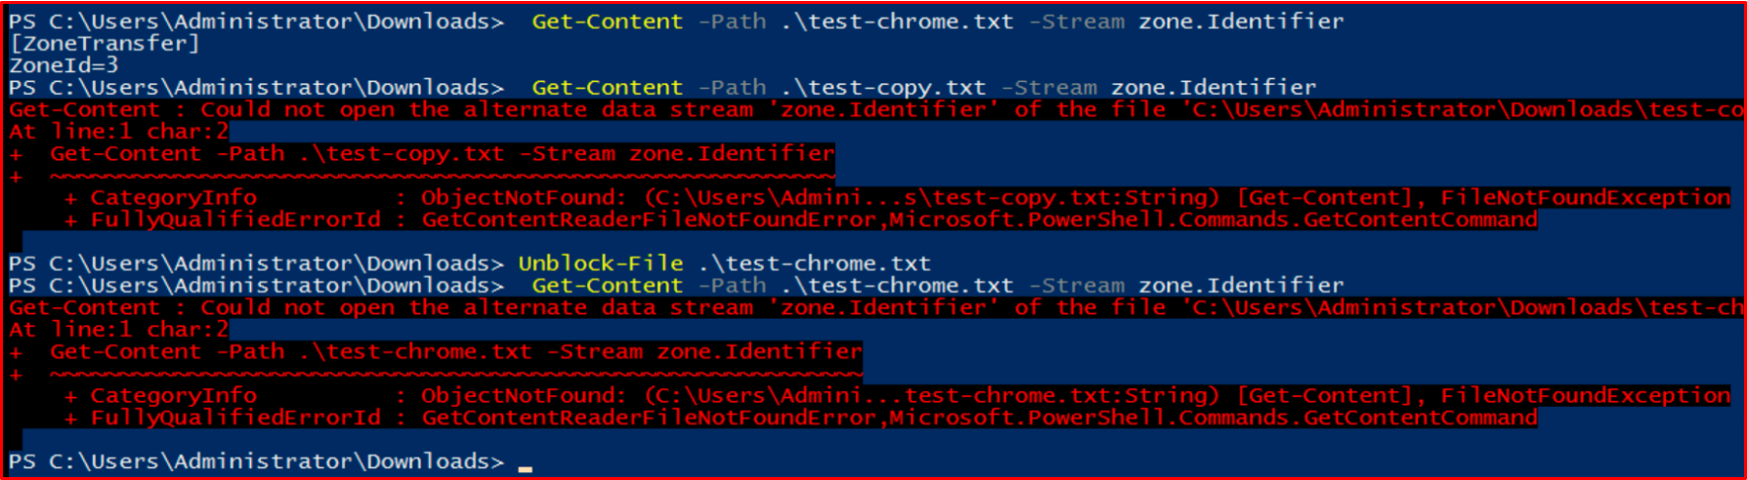The width and height of the screenshot is (1747, 480).
Task: Click Get-Content in the very first command line
Action: click(x=607, y=21)
